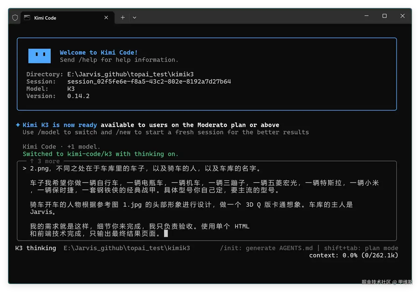
Task: Close the terminal window
Action: coord(403,16)
